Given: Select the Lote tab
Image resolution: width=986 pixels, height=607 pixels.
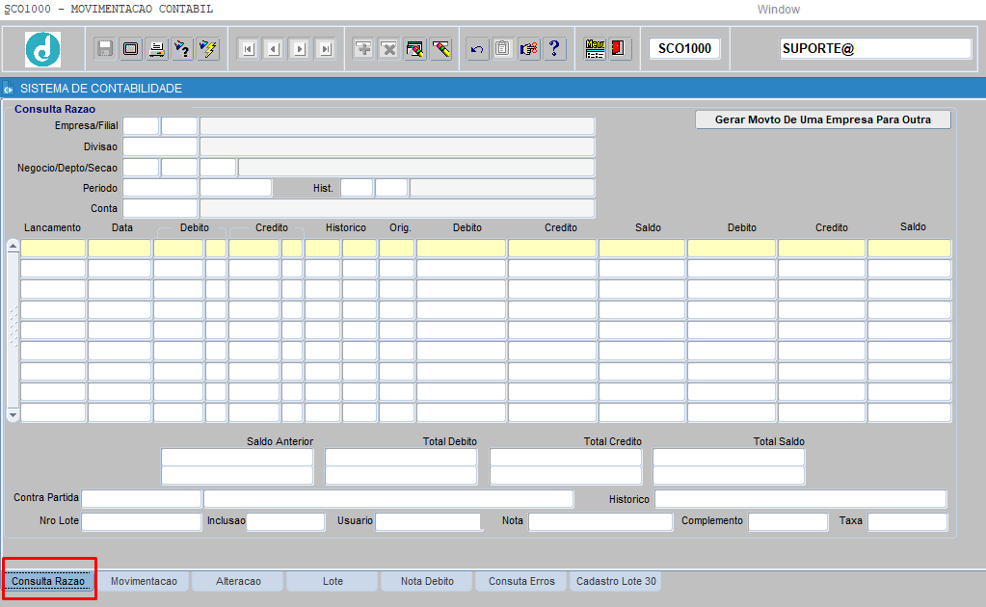Looking at the screenshot, I should coord(333,581).
